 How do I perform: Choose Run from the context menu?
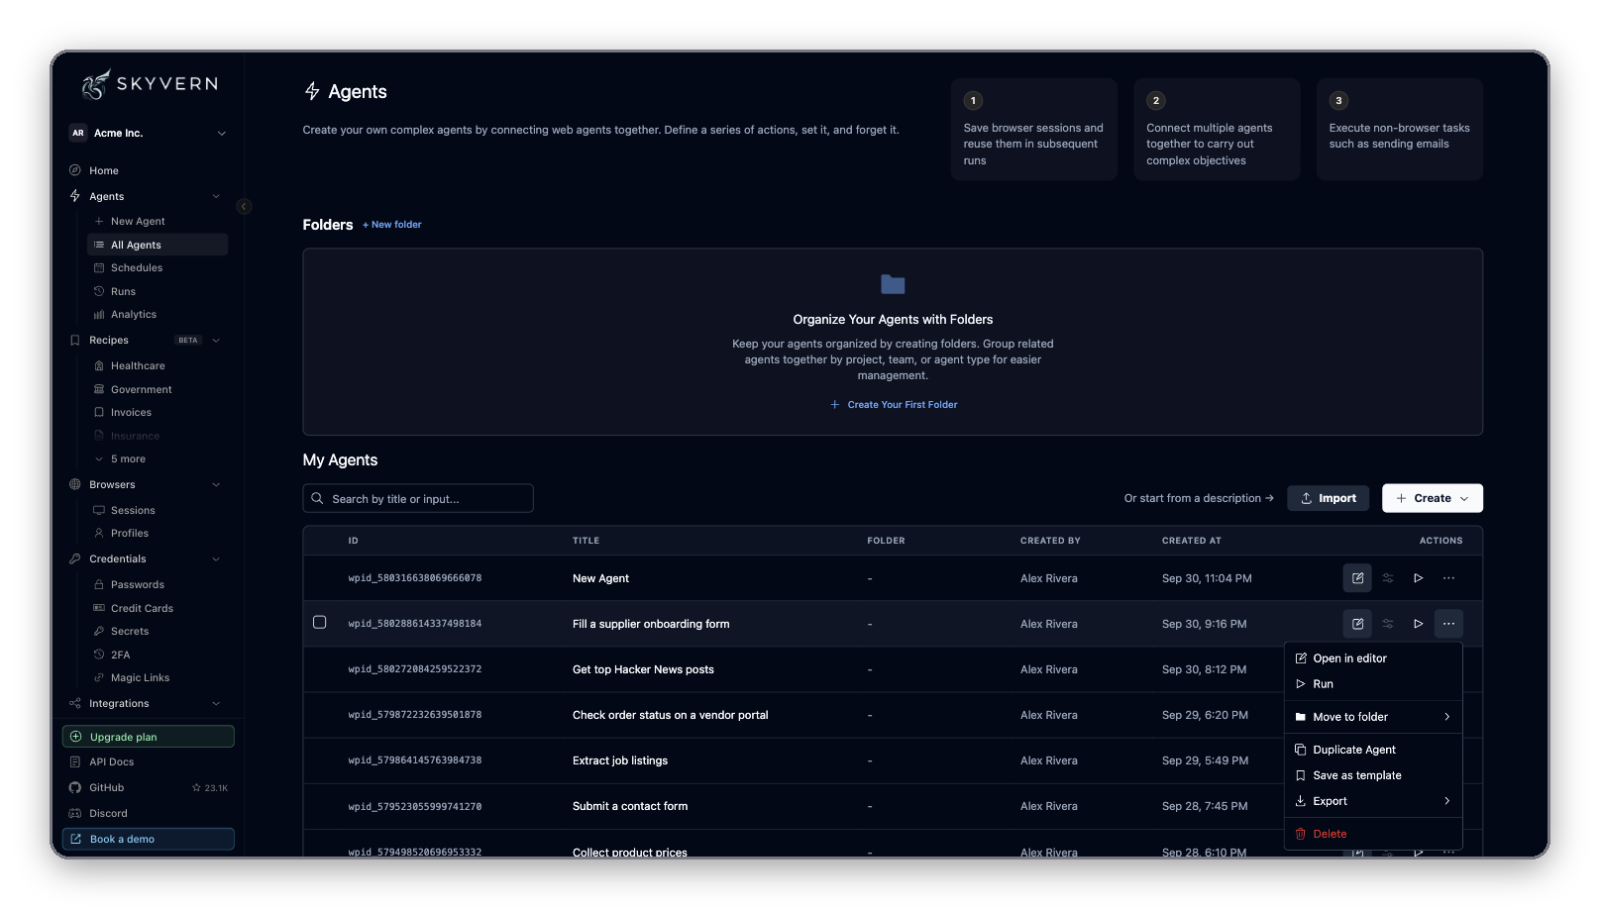tap(1373, 684)
